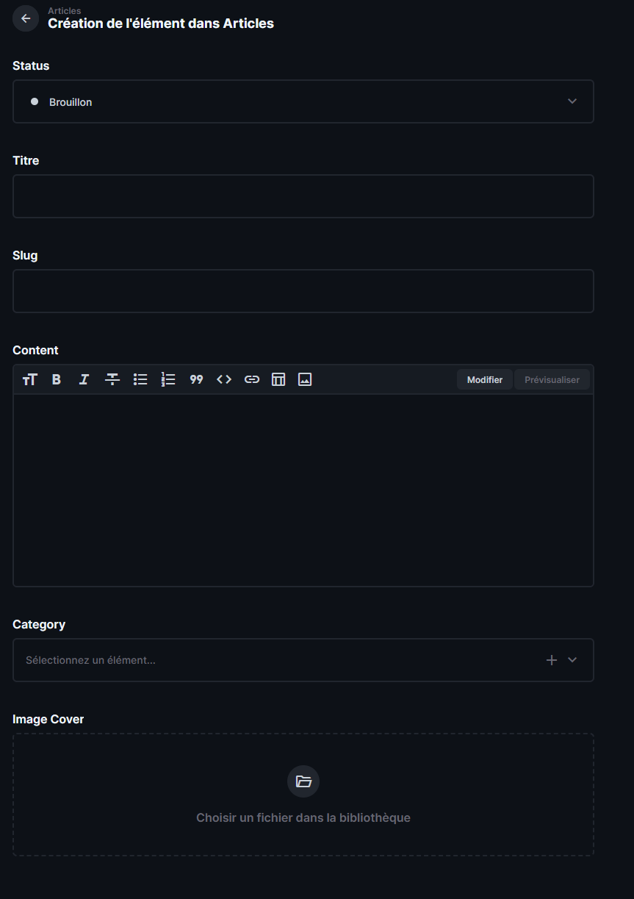This screenshot has width=634, height=899.
Task: Insert a numbered list
Action: pos(168,379)
